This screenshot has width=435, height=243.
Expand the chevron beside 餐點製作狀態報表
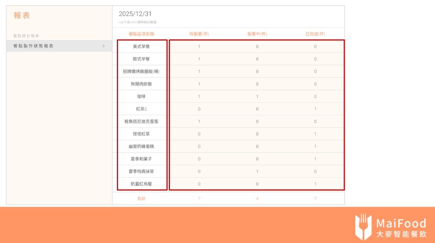[x=104, y=46]
